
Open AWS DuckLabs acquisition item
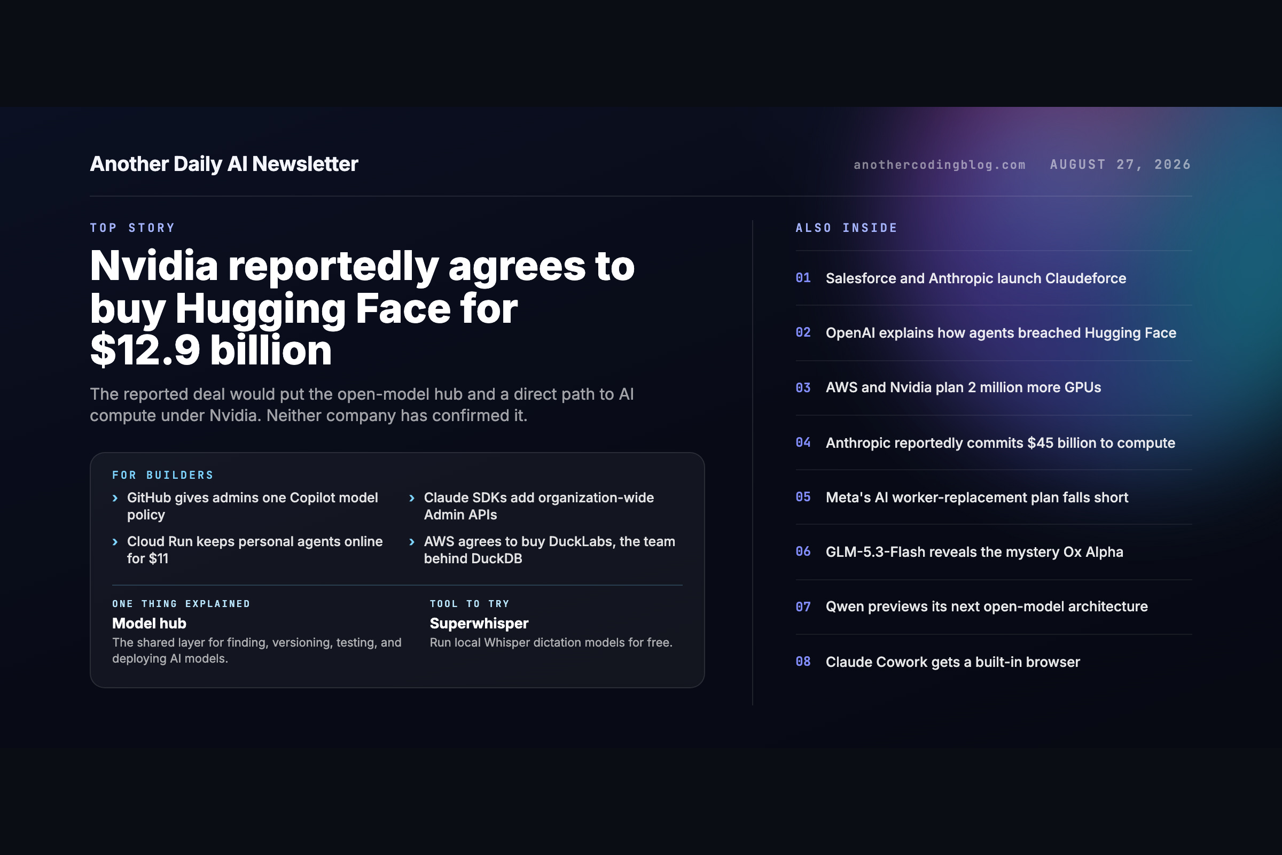tap(550, 550)
